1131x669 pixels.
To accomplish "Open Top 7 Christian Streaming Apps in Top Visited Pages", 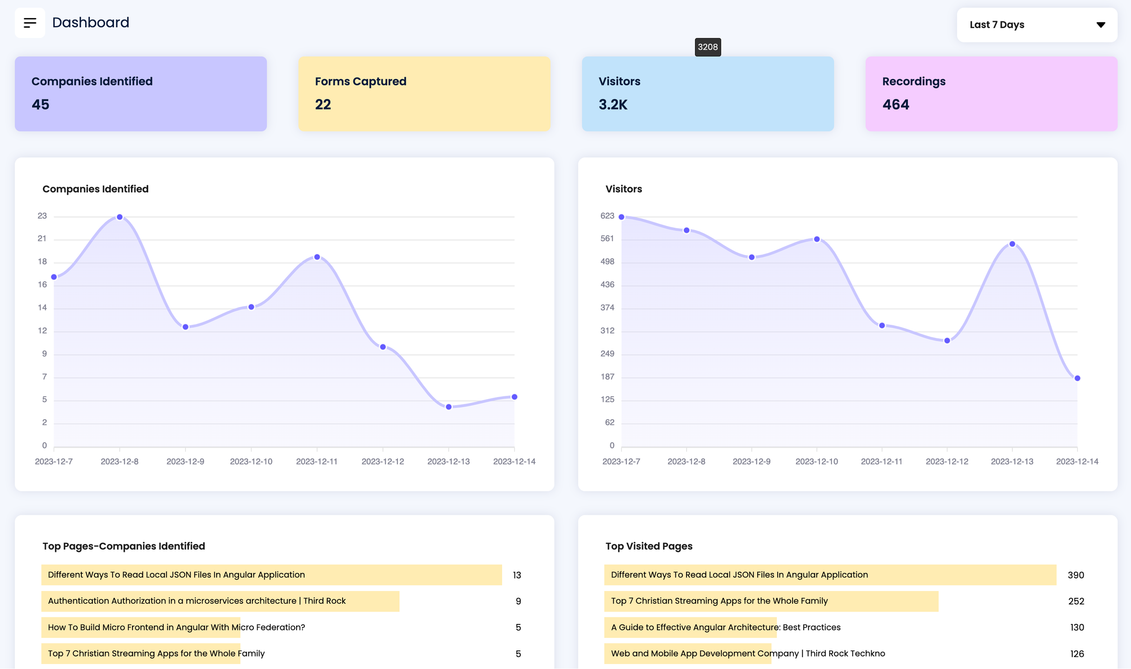I will coord(719,601).
